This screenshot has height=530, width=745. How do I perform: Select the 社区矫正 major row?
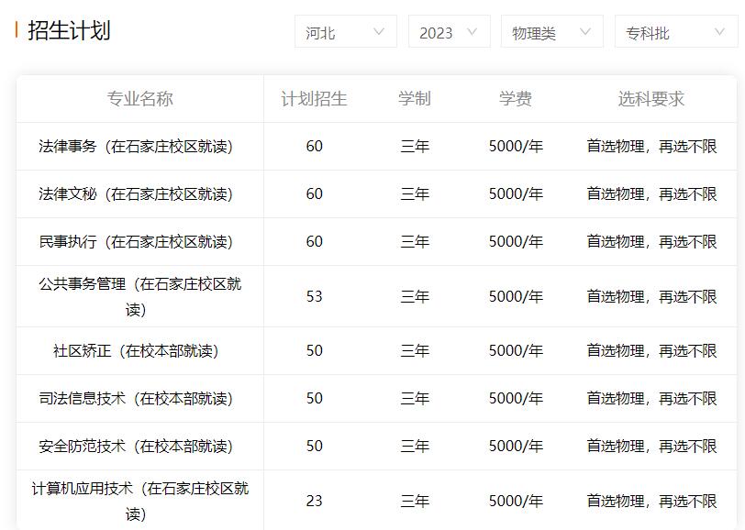(140, 350)
